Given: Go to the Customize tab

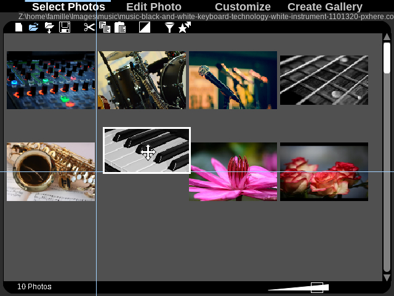Looking at the screenshot, I should click(243, 7).
